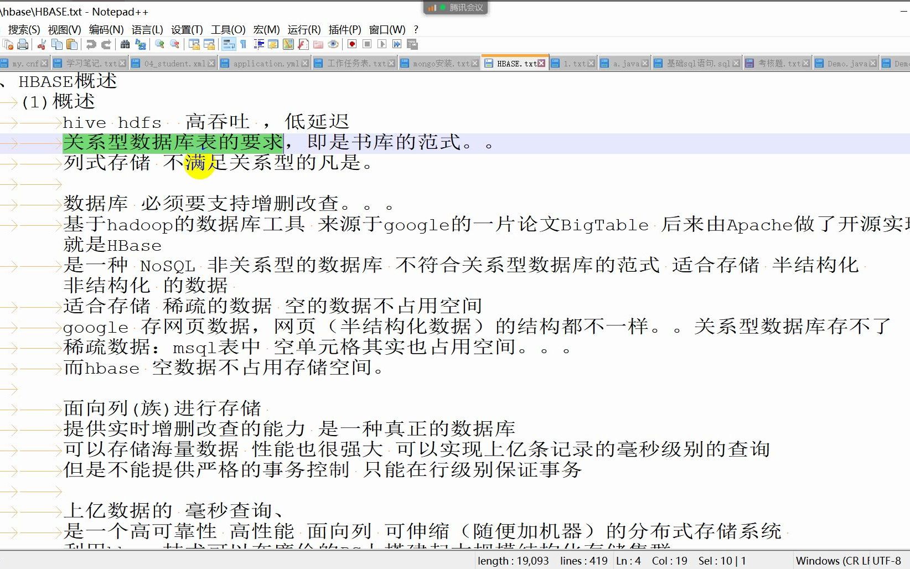Click the Replace toolbar icon
The width and height of the screenshot is (910, 569).
(x=140, y=44)
